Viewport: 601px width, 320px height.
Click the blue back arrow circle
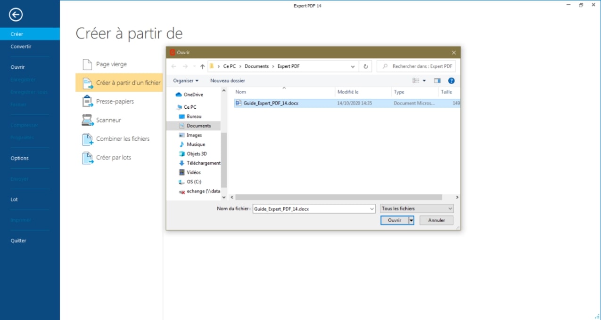coord(15,15)
